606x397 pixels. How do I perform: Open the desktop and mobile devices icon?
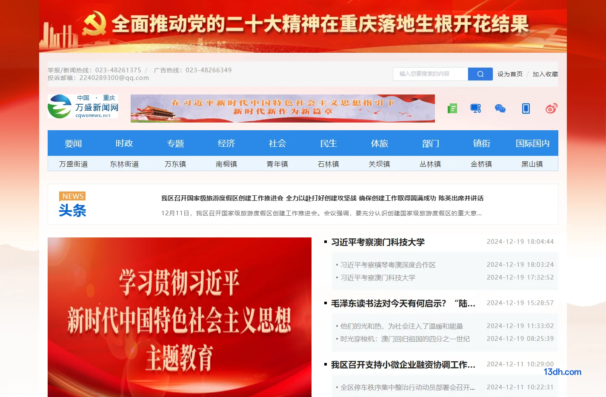pyautogui.click(x=476, y=109)
